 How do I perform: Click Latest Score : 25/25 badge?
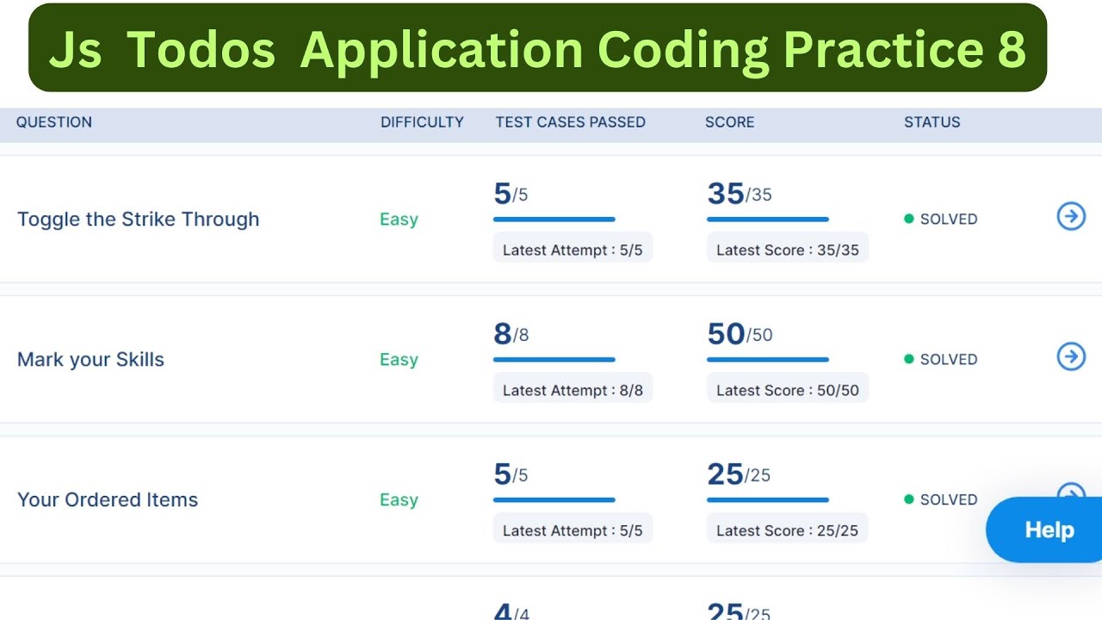pyautogui.click(x=787, y=530)
